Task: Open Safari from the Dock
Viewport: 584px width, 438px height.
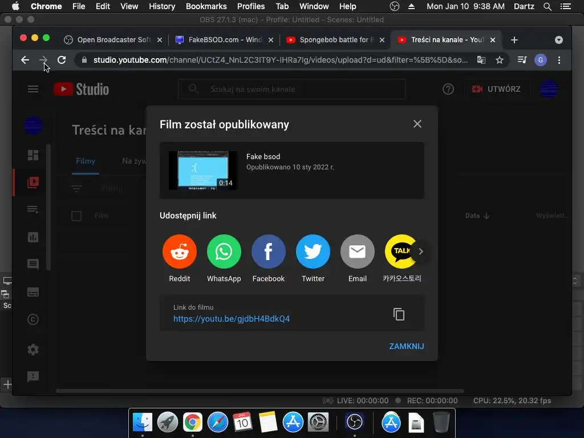Action: click(x=217, y=423)
